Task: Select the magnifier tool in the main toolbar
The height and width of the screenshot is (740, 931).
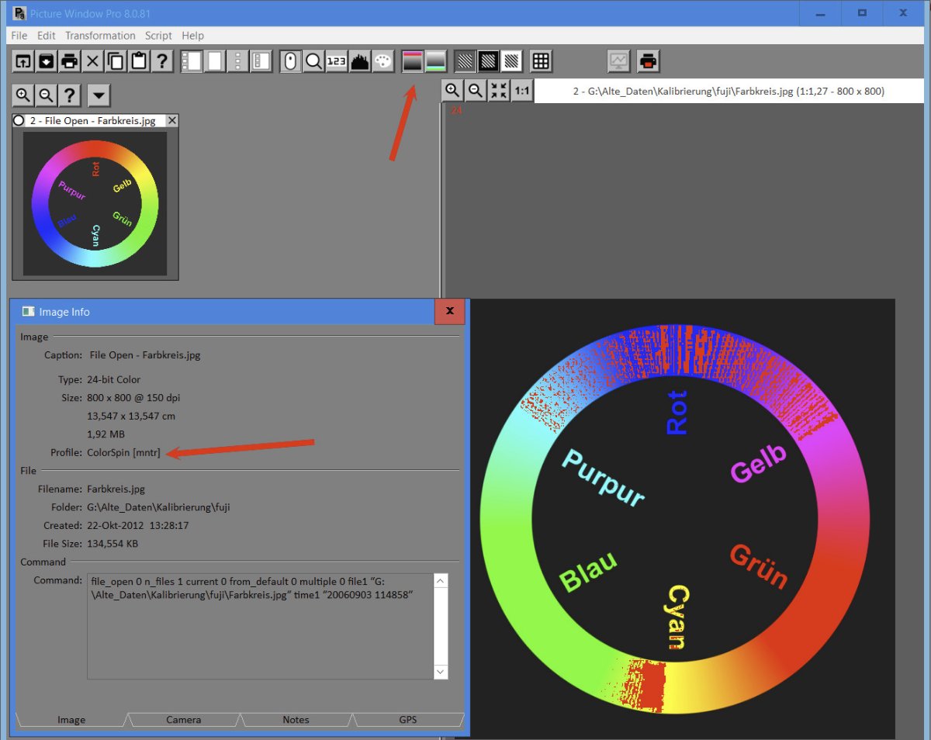Action: (313, 61)
